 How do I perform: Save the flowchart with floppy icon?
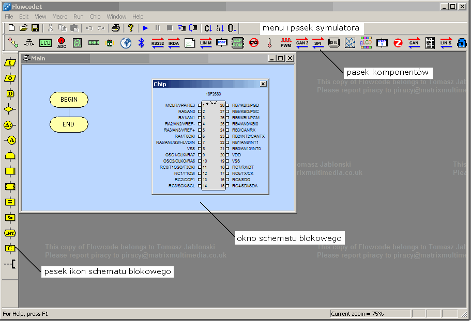tap(35, 28)
